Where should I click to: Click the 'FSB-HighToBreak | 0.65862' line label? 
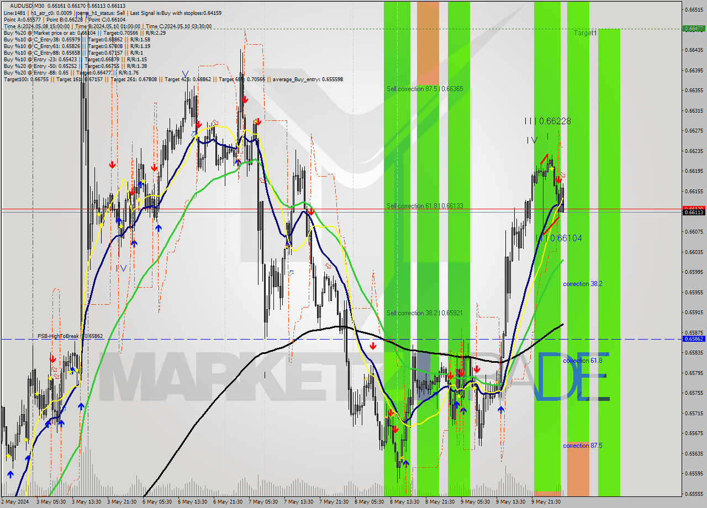pos(70,336)
